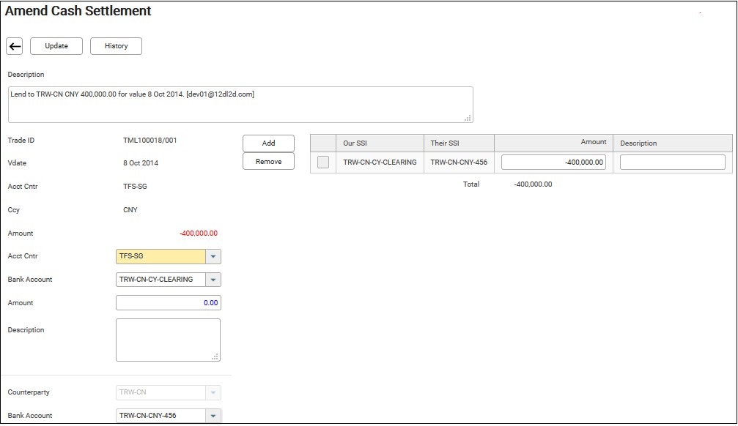Open the TRW-CN-CNY-456 Bank Account dropdown

tap(213, 416)
